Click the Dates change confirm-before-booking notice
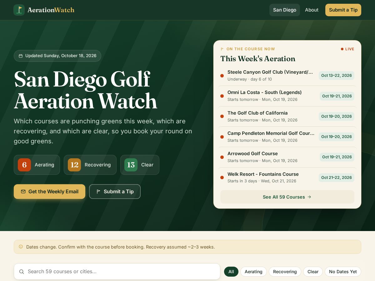The width and height of the screenshot is (375, 281). pos(187,247)
